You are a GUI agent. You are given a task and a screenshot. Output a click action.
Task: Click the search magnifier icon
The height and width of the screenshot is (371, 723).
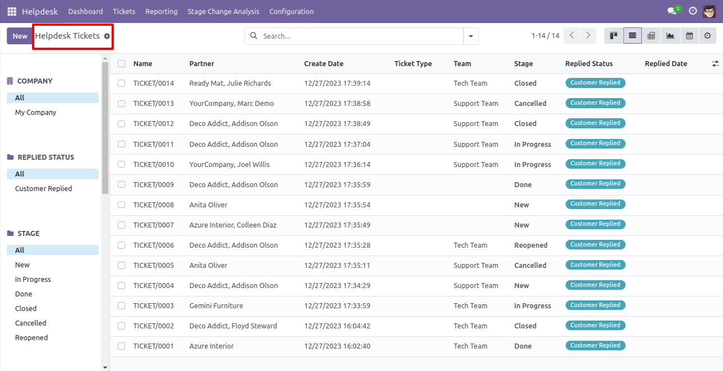pos(253,36)
